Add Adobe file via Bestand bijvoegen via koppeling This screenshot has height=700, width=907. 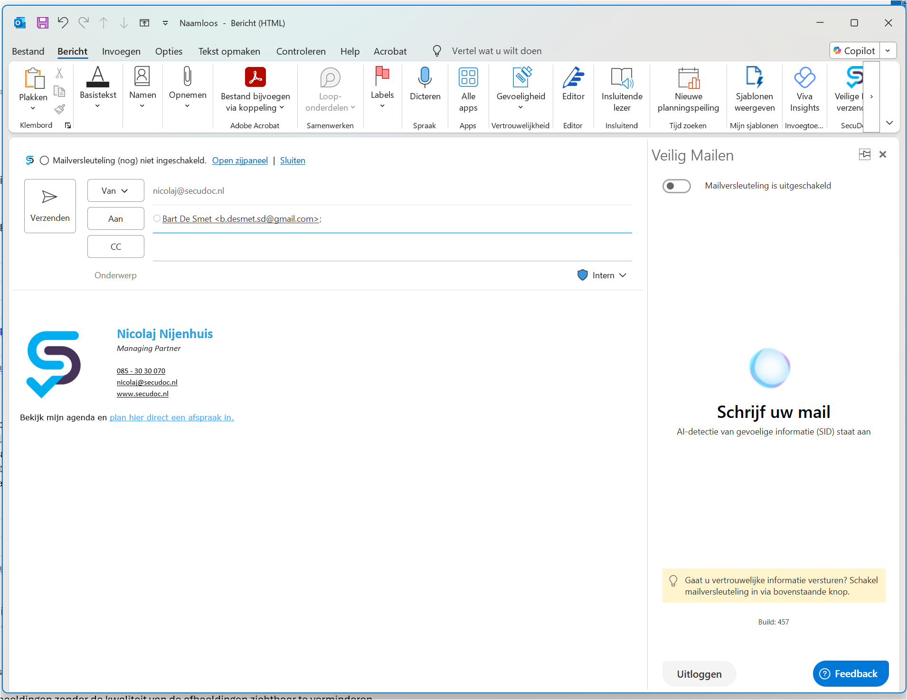[x=255, y=90]
